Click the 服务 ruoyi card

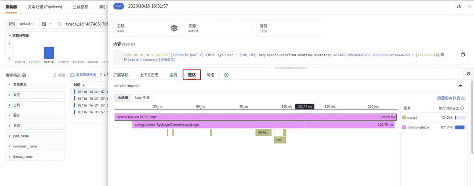pyautogui.click(x=290, y=28)
